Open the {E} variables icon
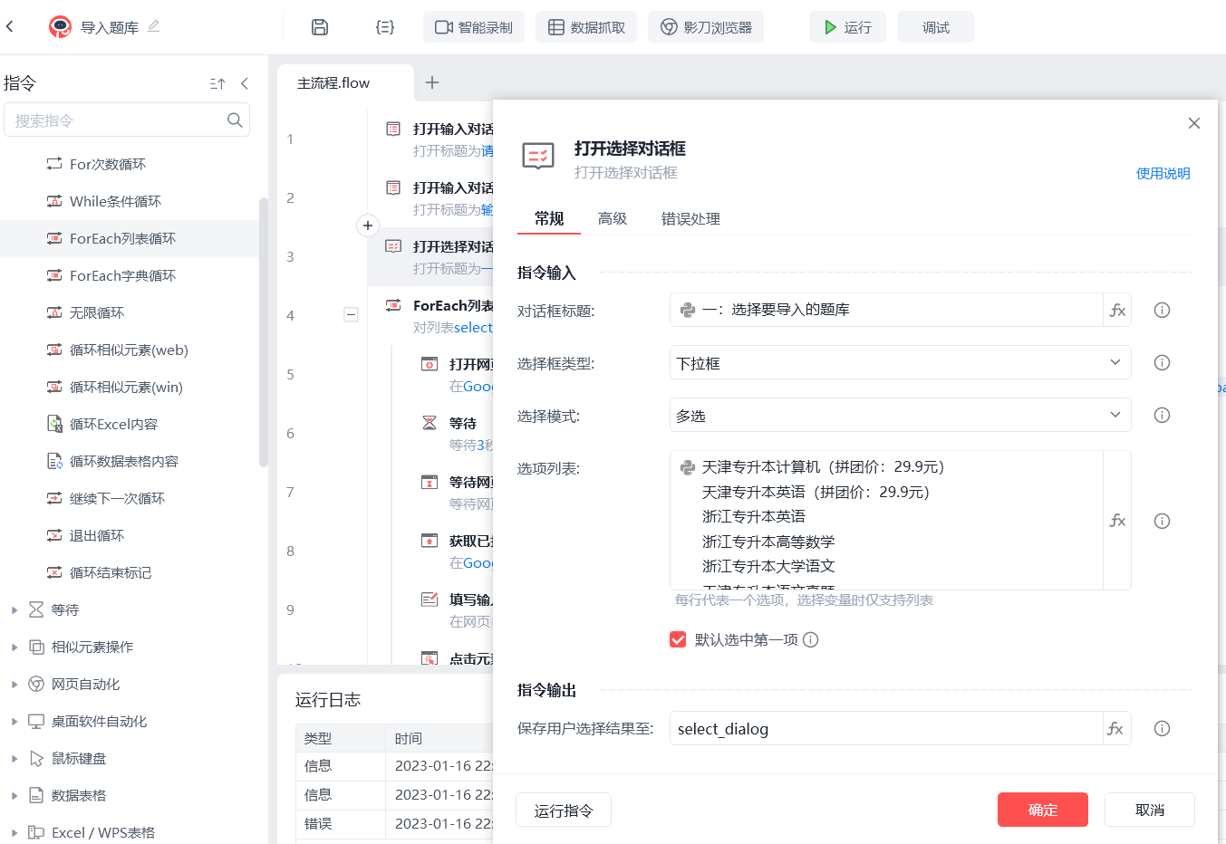Screen dimensions: 1226x844 click(x=385, y=27)
